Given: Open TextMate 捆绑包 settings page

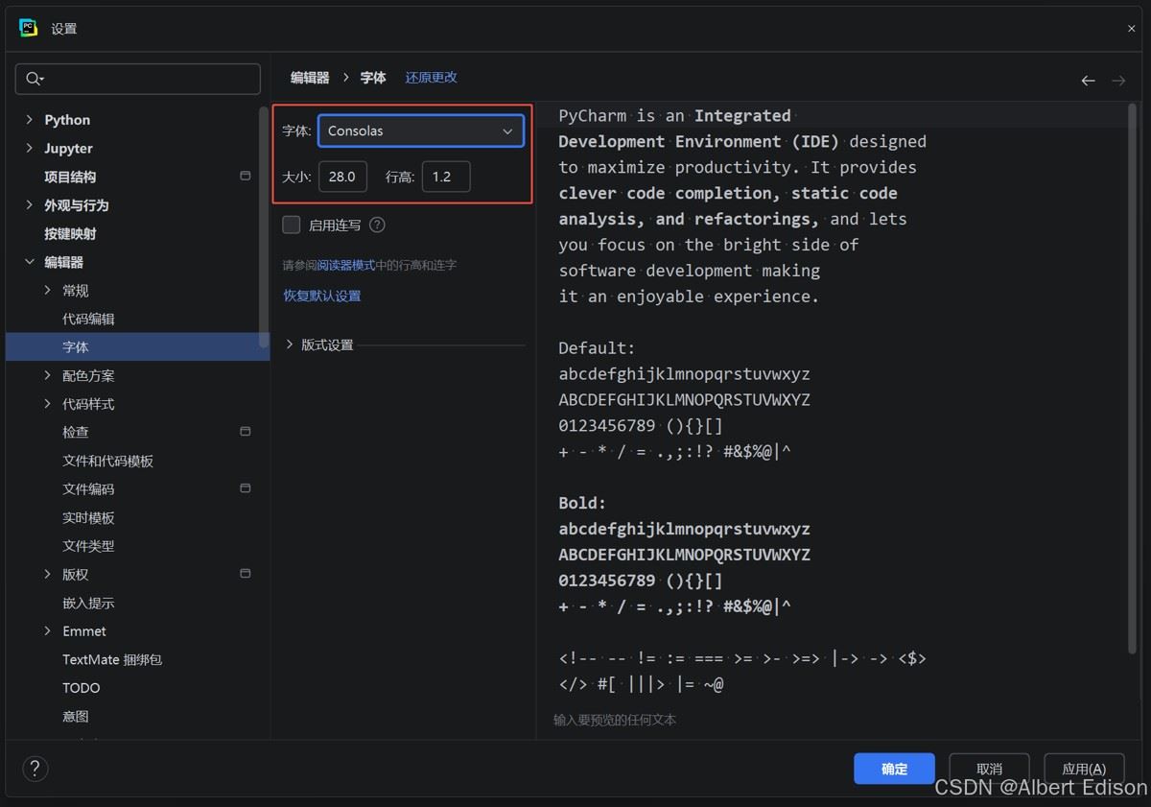Looking at the screenshot, I should [x=112, y=659].
